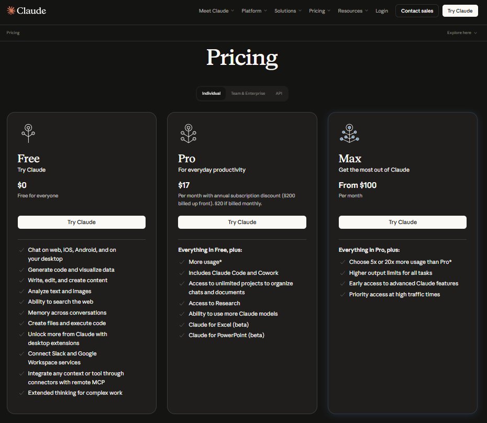Click checkmark beside 'Analyze text and images'

click(21, 291)
